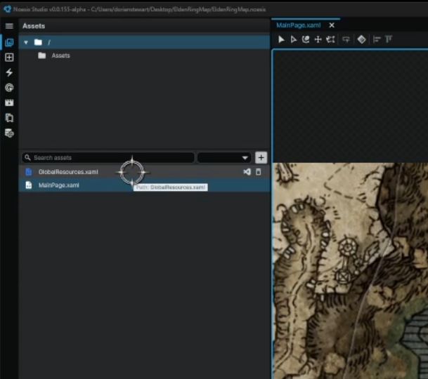428x379 pixels.
Task: Switch to the MainPage.xaml tab
Action: pos(299,25)
